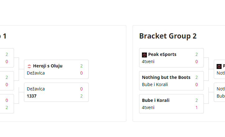
Task: Click the Peak eSports logo beside its name
Action: click(144, 55)
